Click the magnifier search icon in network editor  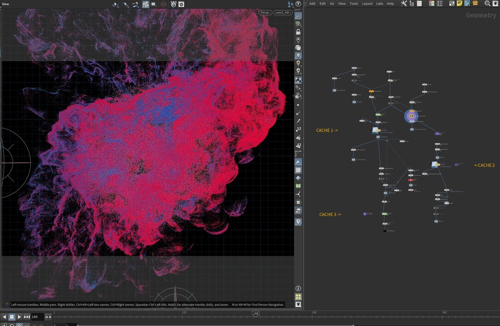pos(488,3)
